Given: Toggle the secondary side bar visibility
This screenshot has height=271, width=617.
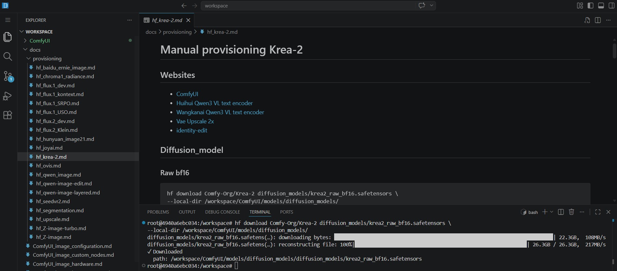Looking at the screenshot, I should coord(611,6).
